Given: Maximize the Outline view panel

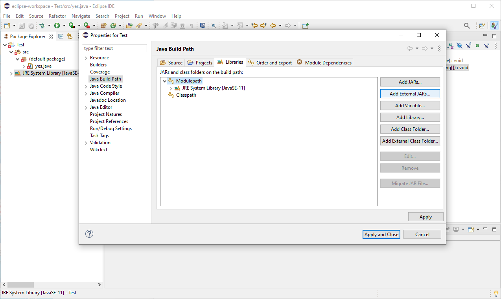Looking at the screenshot, I should tap(495, 36).
